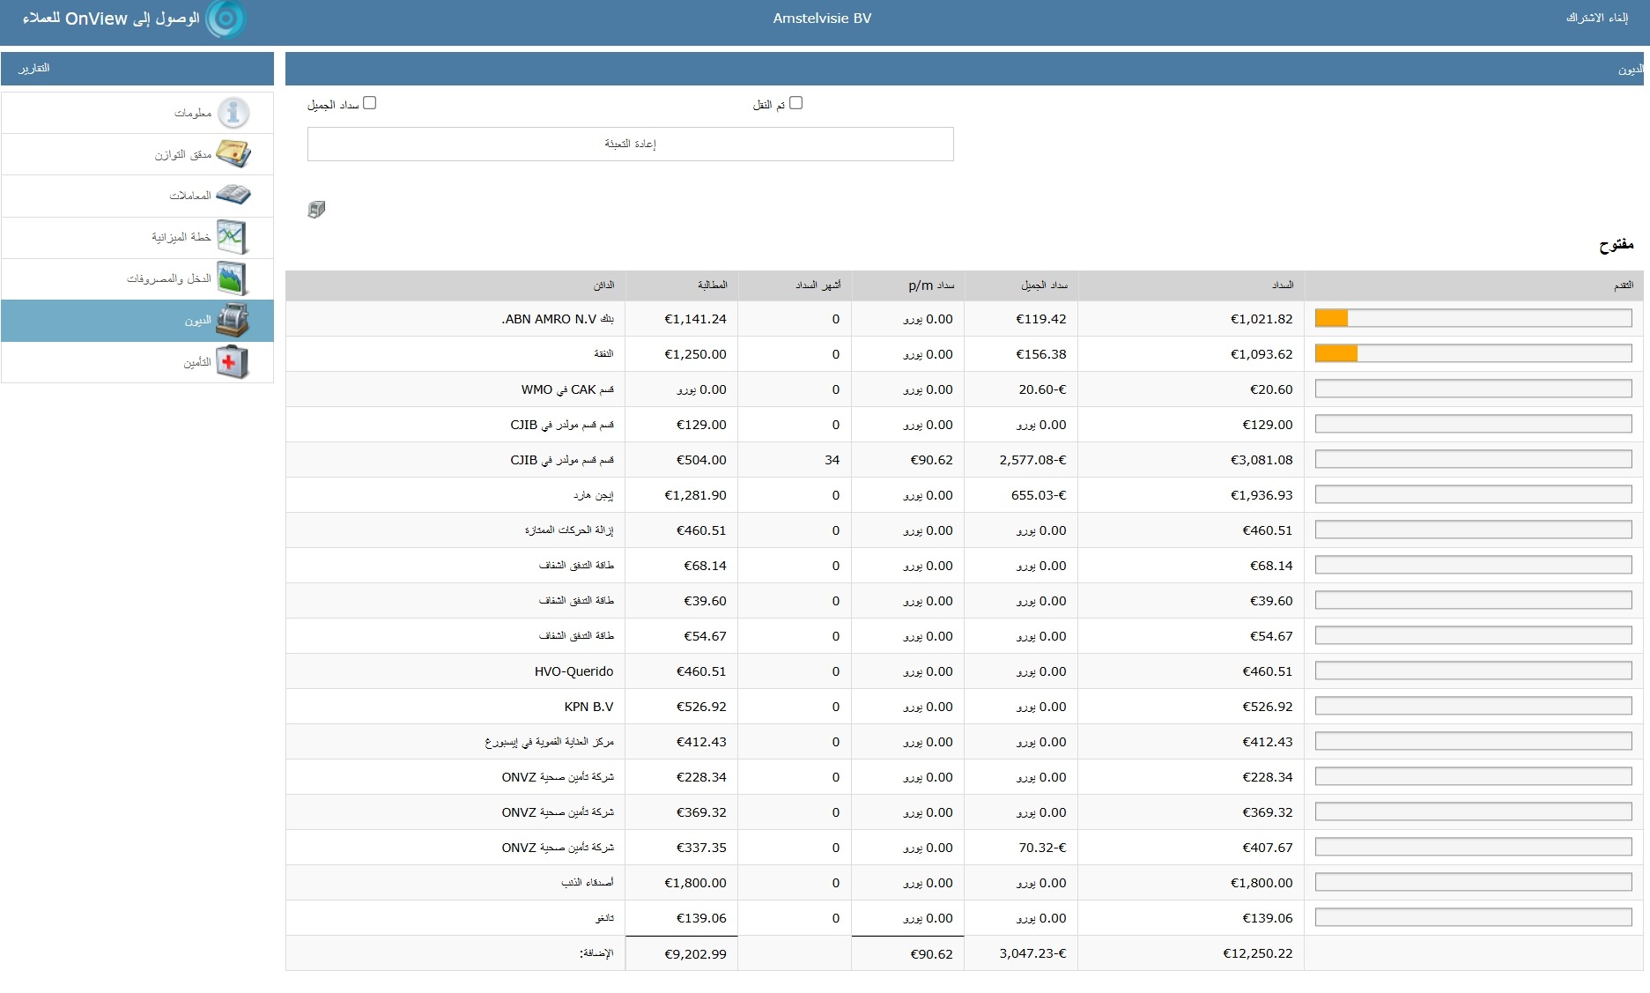Open the التأمين insurance menu item
1650x993 pixels.
(x=196, y=363)
